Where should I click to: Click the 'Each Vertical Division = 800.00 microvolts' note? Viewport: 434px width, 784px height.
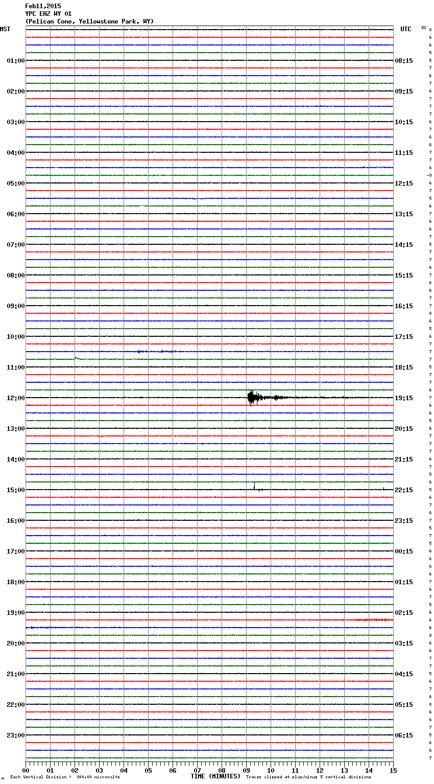(x=65, y=777)
